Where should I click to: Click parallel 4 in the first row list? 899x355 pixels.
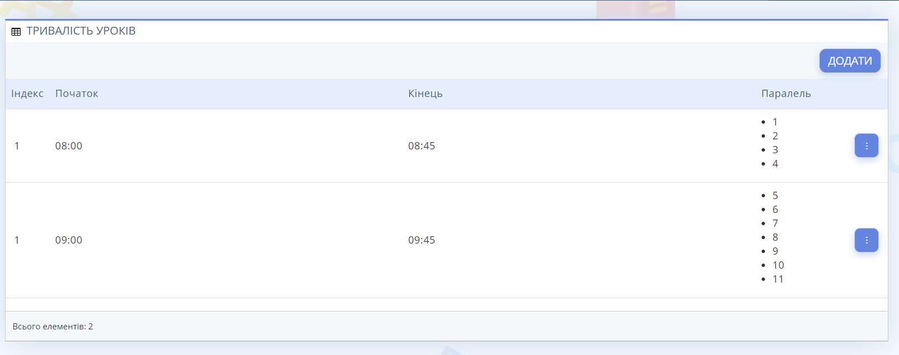pos(775,164)
